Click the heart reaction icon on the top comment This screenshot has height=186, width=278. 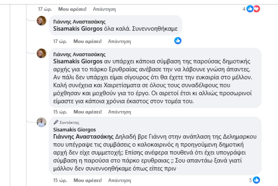257,9
